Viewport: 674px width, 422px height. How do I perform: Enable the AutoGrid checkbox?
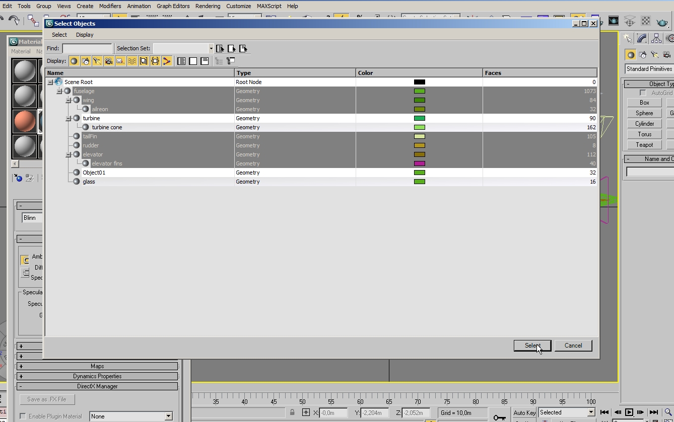(643, 93)
